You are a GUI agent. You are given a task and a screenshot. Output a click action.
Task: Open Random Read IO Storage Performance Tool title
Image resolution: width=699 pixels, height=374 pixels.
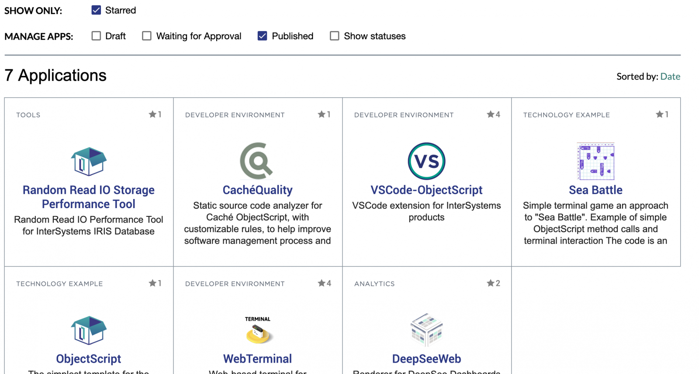click(x=89, y=197)
